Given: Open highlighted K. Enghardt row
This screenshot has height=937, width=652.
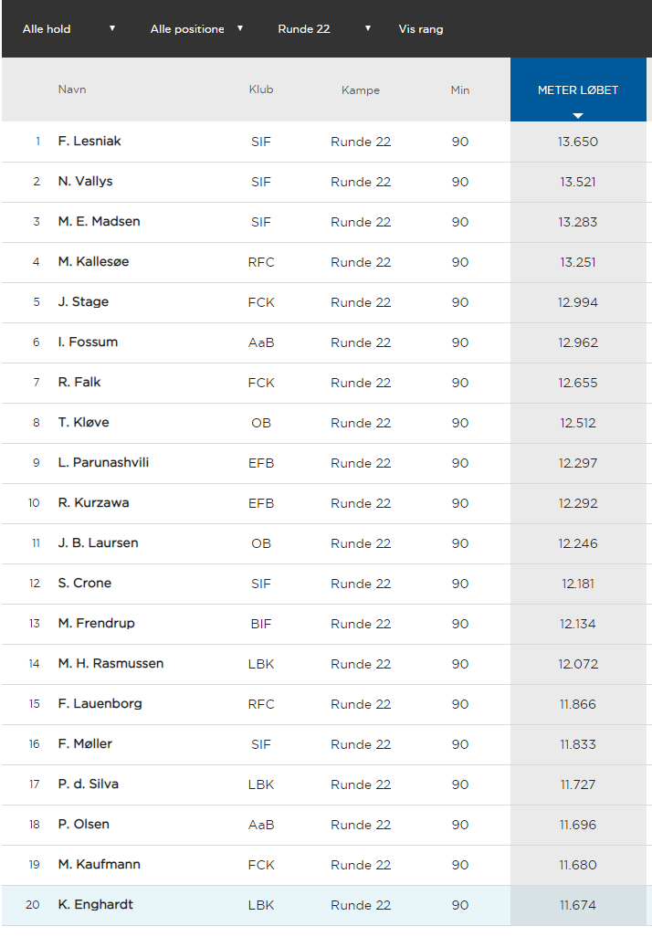Looking at the screenshot, I should click(x=324, y=905).
